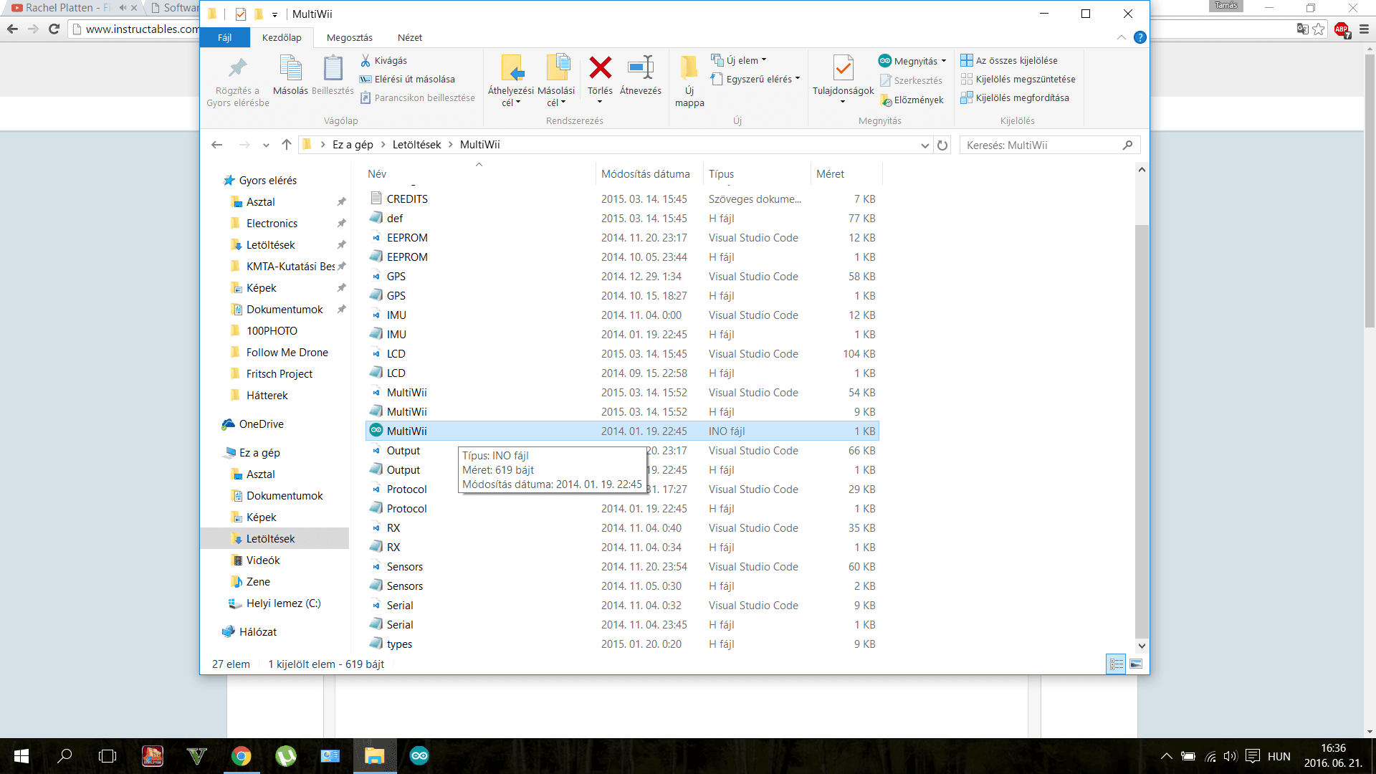This screenshot has height=774, width=1376.
Task: Click the Átnevezés rename icon
Action: click(x=640, y=69)
